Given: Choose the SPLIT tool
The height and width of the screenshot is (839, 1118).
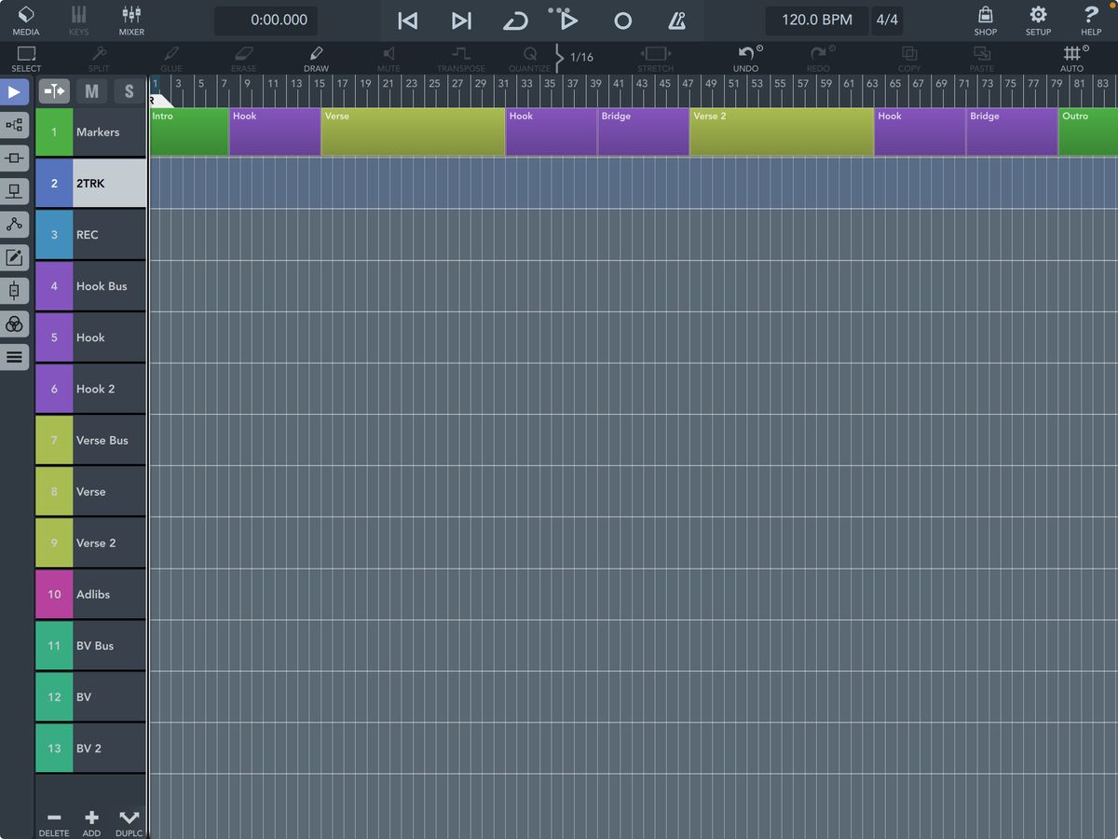Looking at the screenshot, I should (99, 59).
